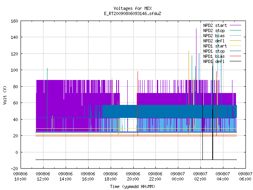Click the 60 y-axis tick value
The height and width of the screenshot is (190, 253).
pos(16,103)
